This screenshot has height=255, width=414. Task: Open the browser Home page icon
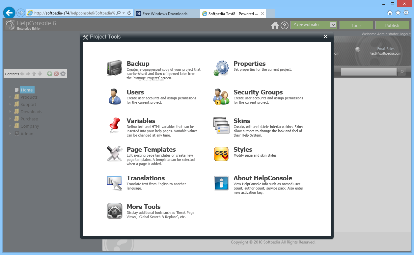click(x=390, y=13)
